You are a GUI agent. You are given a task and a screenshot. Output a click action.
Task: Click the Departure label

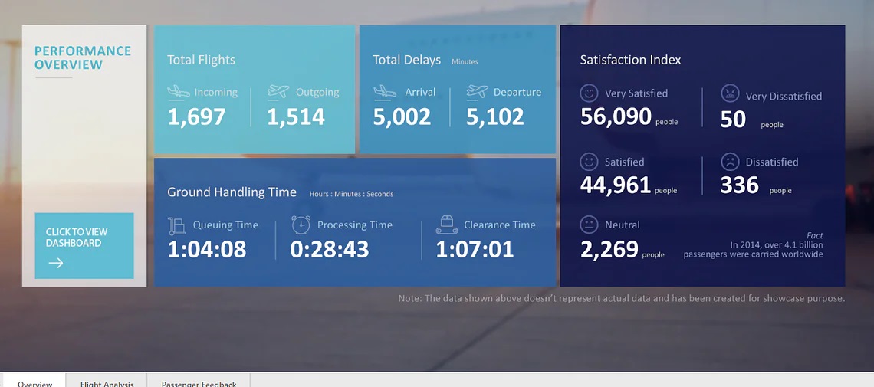click(x=517, y=93)
